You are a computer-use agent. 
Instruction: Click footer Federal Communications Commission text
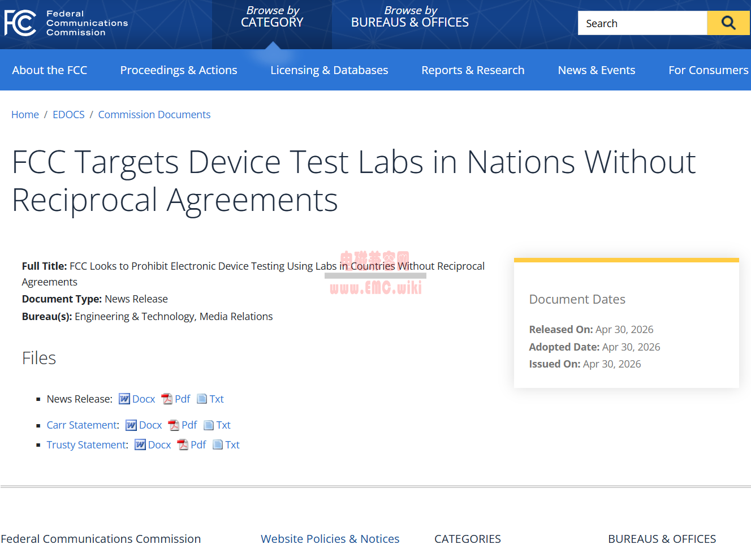(101, 538)
